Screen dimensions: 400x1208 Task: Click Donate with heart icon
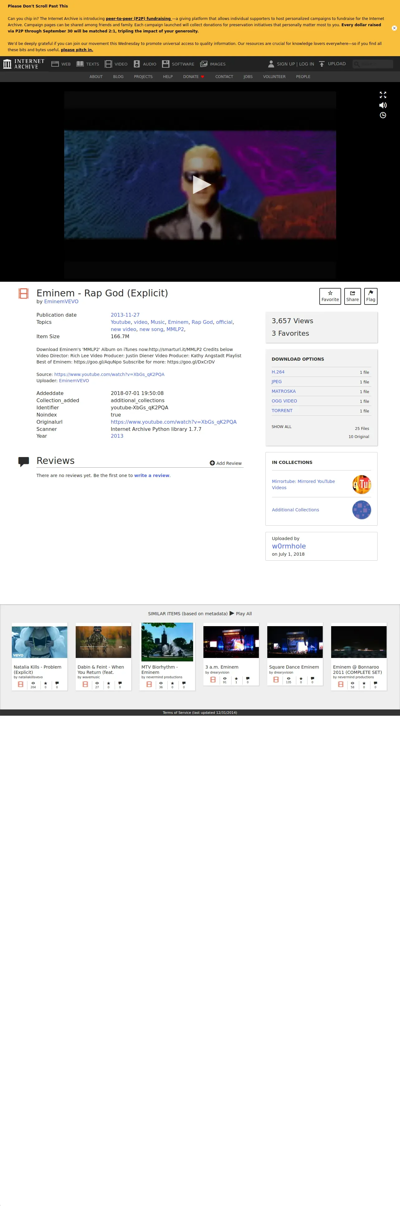pos(193,76)
